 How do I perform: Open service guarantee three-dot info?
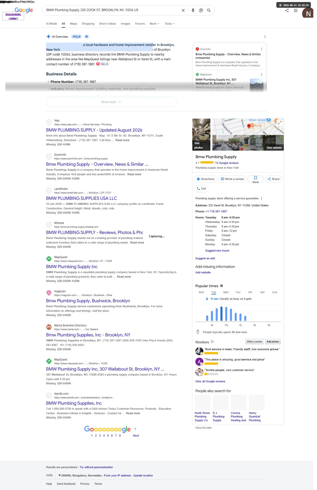262,198
